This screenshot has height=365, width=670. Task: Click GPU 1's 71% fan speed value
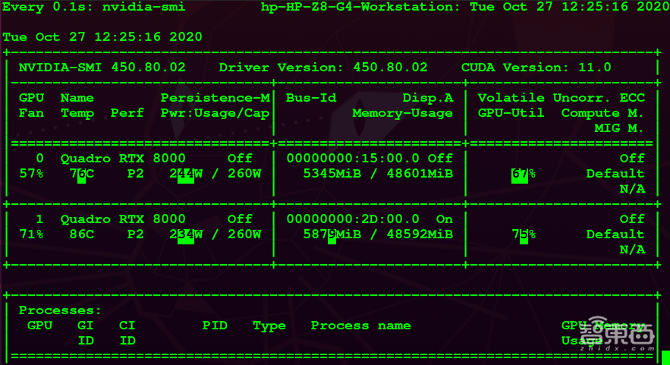click(x=31, y=234)
